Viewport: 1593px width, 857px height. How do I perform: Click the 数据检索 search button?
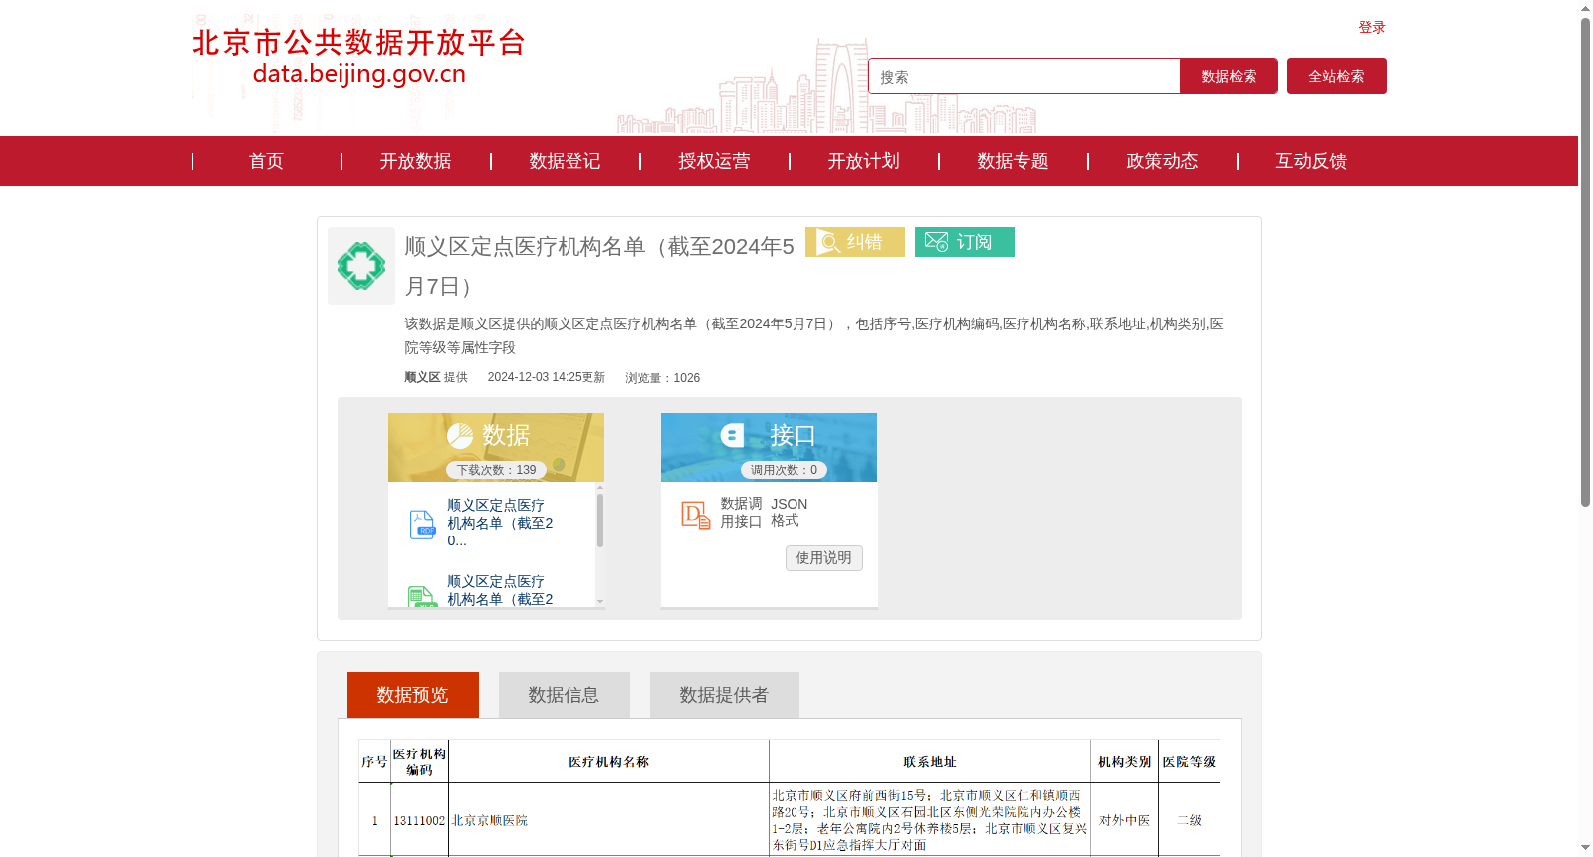[1229, 76]
